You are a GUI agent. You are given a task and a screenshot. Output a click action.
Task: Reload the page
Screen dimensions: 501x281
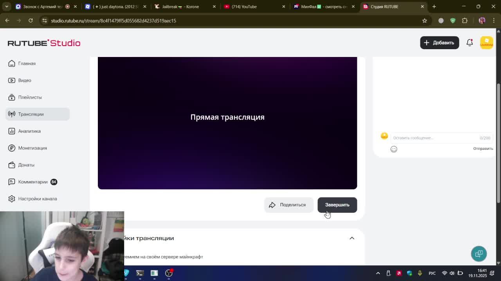31,21
